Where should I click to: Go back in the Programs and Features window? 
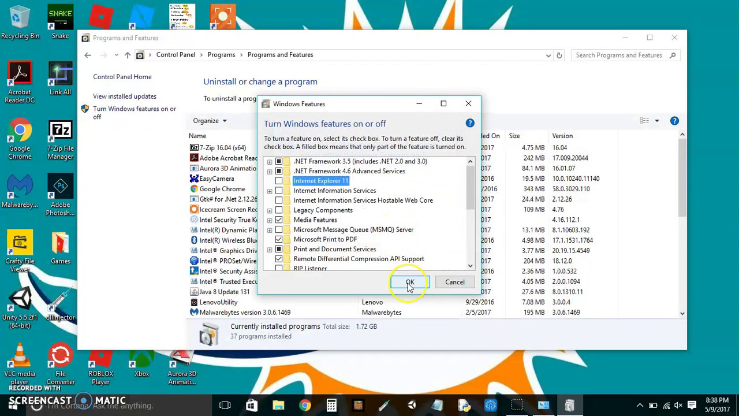click(88, 55)
